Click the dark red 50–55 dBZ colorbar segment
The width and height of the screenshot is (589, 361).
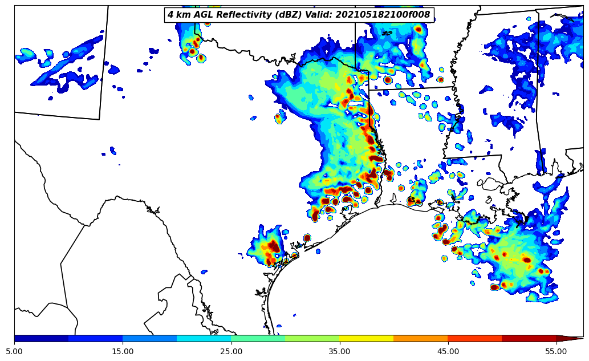(529, 338)
